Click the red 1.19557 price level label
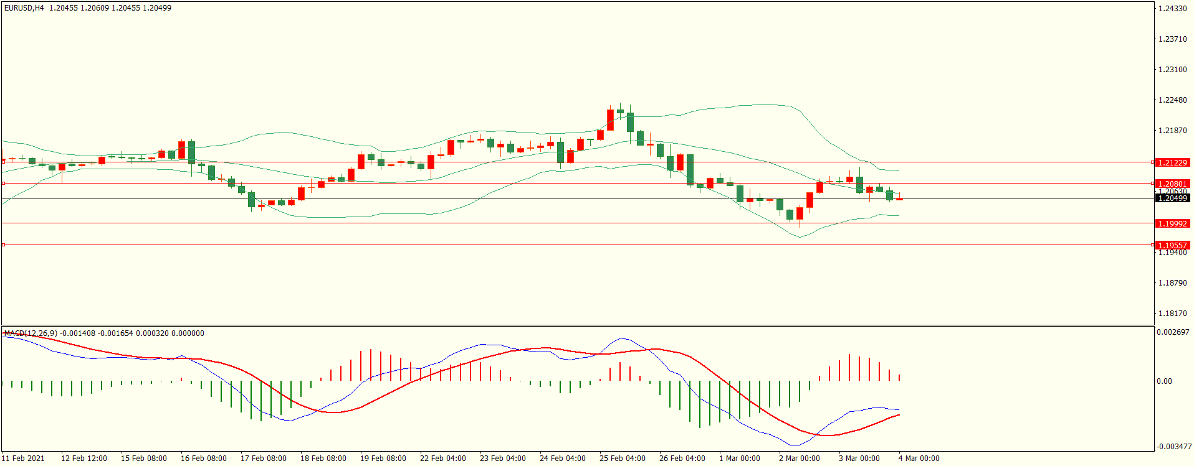 click(1172, 245)
